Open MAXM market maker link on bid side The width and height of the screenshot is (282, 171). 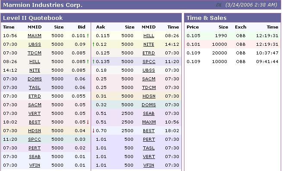(35, 35)
